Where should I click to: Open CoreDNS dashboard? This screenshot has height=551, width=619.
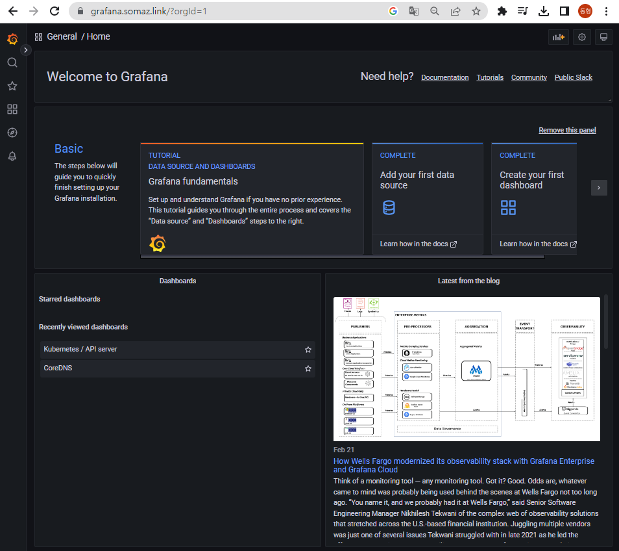178,368
